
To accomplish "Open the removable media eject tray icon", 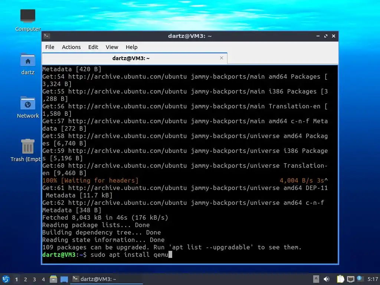I will tap(316, 279).
